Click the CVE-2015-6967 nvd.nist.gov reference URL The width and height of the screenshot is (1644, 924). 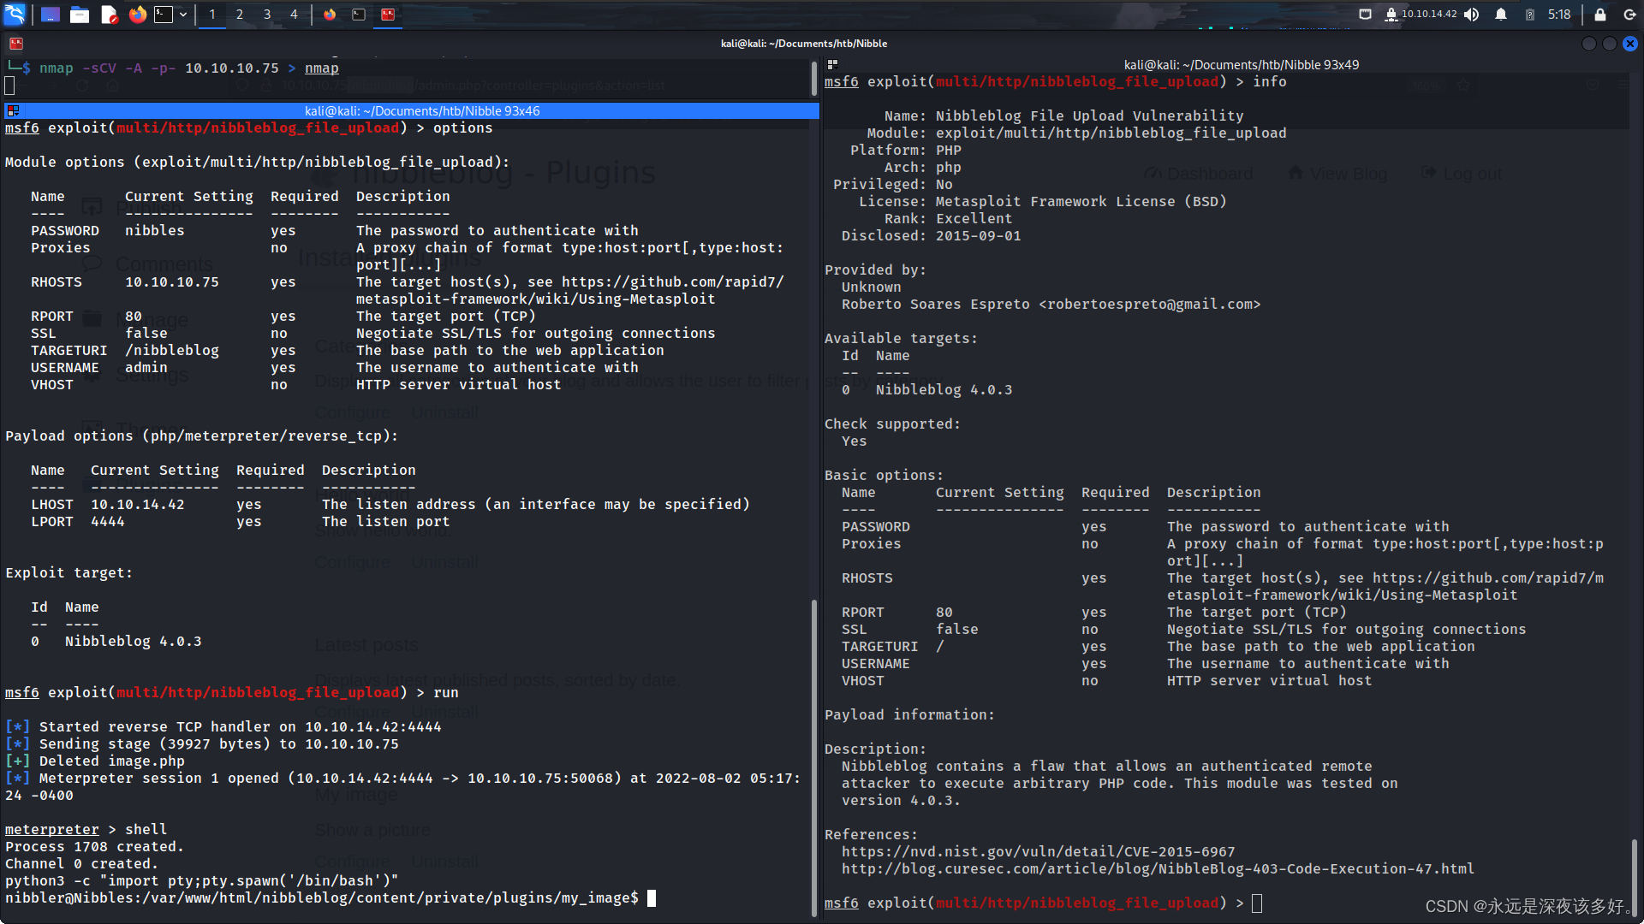pyautogui.click(x=1039, y=852)
